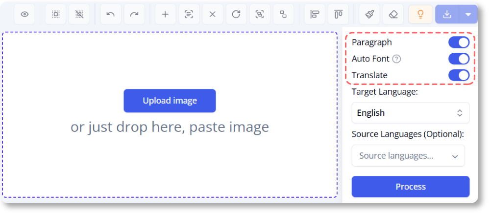Click the eye preview icon in toolbar

tap(24, 14)
